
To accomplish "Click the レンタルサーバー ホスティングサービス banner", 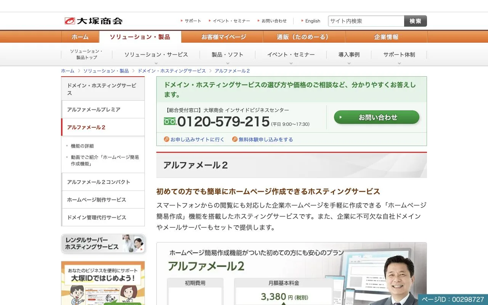I will pyautogui.click(x=103, y=244).
